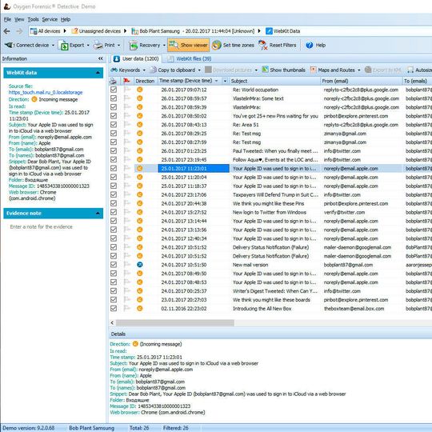Uncheck the Re: World occupation row checkbox
This screenshot has height=432, width=432.
[114, 90]
